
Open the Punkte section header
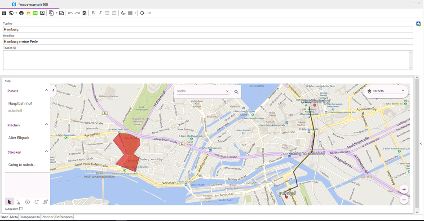pyautogui.click(x=13, y=91)
